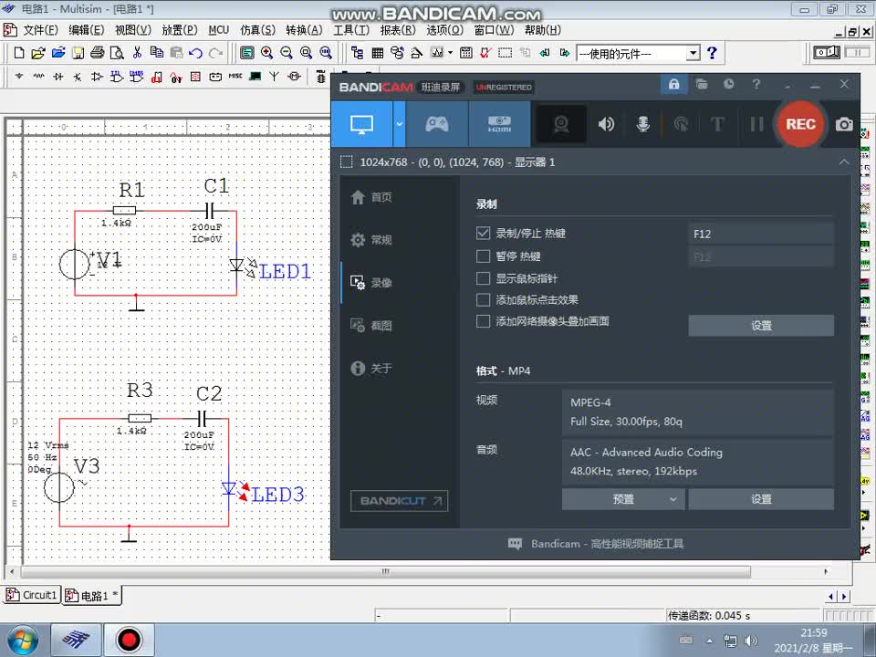Zoom out of the schematic
Image resolution: width=876 pixels, height=657 pixels.
(286, 53)
